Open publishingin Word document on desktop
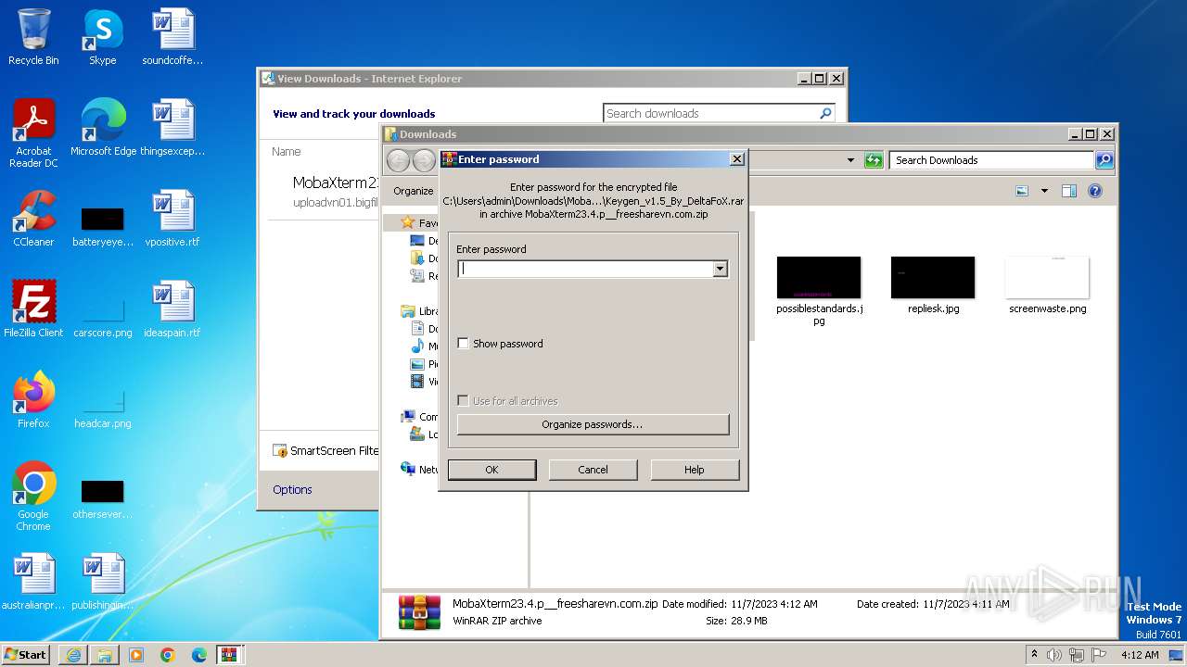 [102, 582]
